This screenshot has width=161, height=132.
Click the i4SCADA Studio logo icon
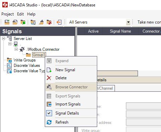point(5,5)
